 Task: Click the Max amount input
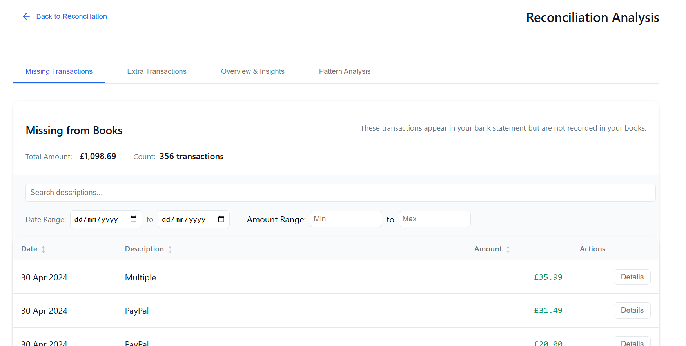click(434, 219)
